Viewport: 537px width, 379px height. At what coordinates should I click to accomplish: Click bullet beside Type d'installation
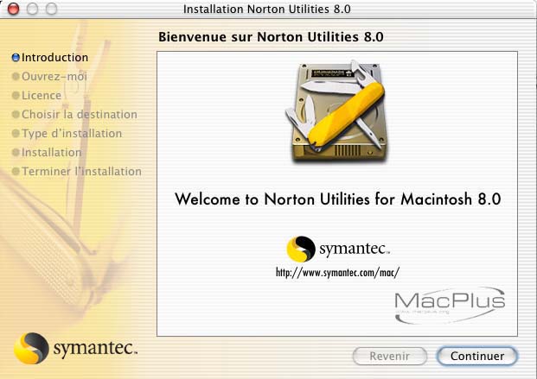pos(16,134)
